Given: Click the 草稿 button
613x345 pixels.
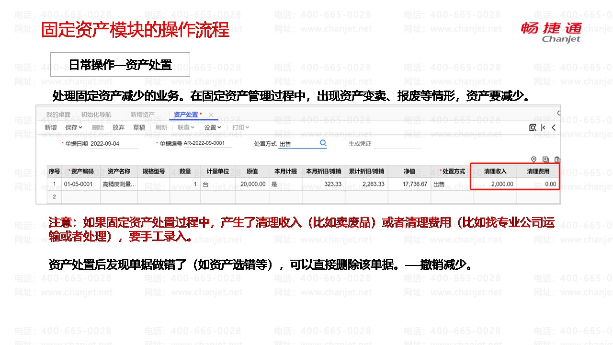Looking at the screenshot, I should pos(139,127).
